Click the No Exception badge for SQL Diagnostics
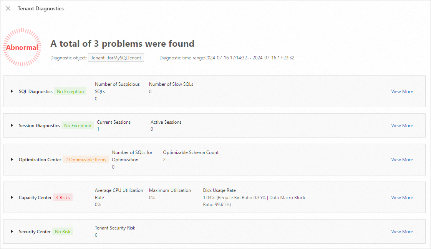Image resolution: width=431 pixels, height=249 pixels. click(70, 92)
